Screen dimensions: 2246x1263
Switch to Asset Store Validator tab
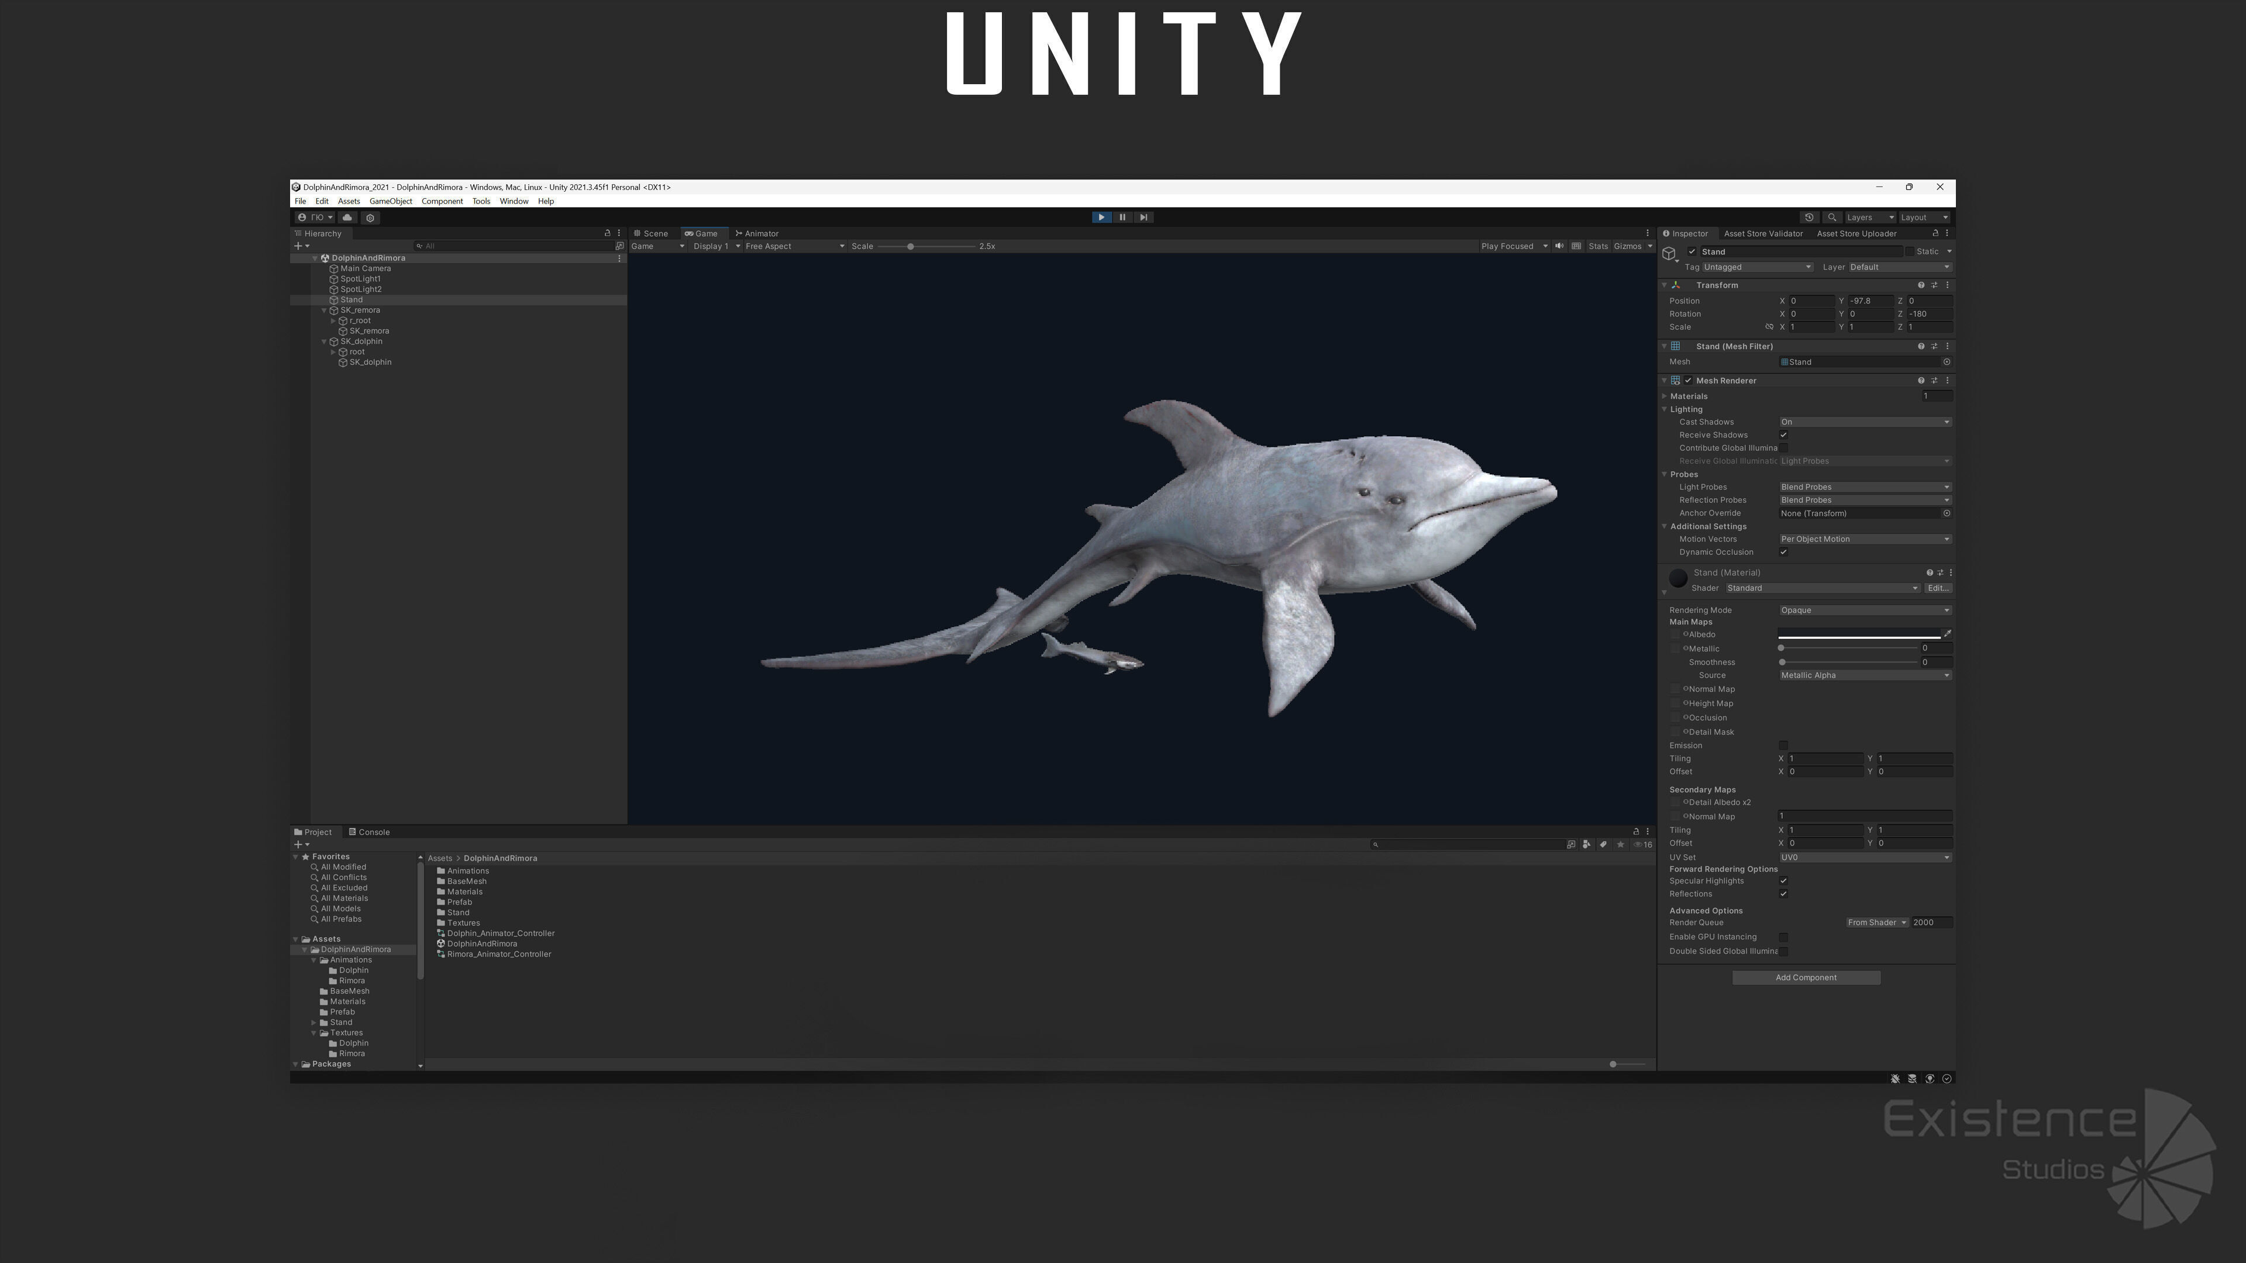tap(1763, 234)
